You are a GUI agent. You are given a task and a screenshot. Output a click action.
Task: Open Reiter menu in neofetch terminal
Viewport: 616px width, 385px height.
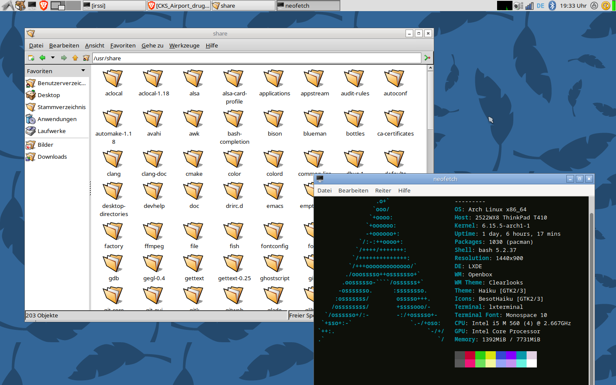(x=383, y=190)
